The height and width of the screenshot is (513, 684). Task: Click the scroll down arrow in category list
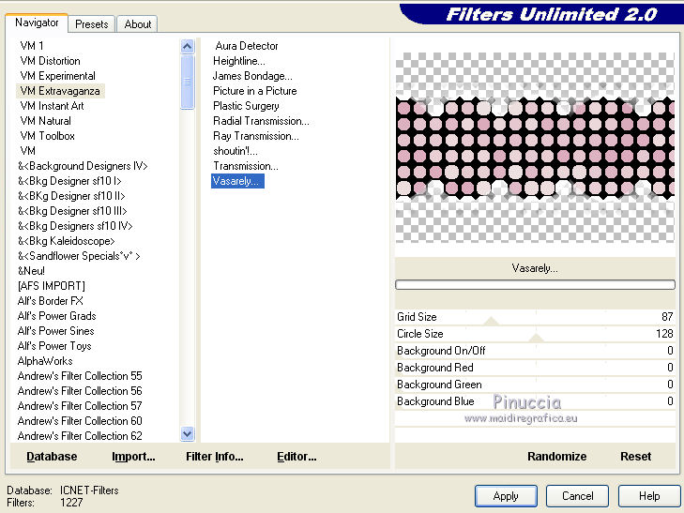point(187,433)
